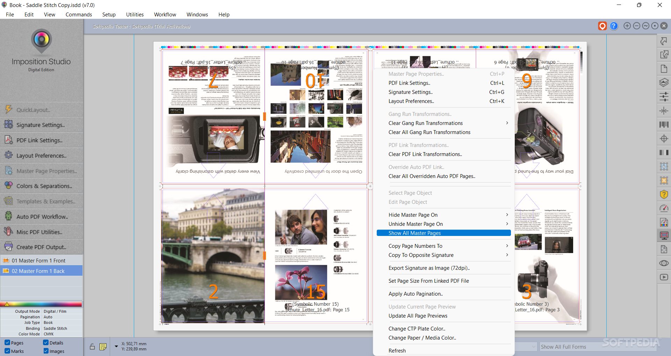This screenshot has width=671, height=356.
Task: Select Show All Master Pages menu item
Action: [444, 233]
